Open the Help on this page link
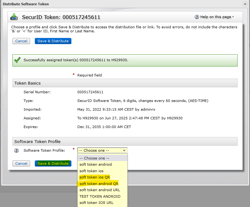Viewport: 250px width, 207px height. click(216, 17)
